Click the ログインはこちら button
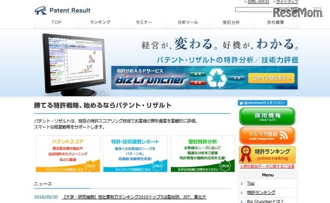 pos(271,78)
